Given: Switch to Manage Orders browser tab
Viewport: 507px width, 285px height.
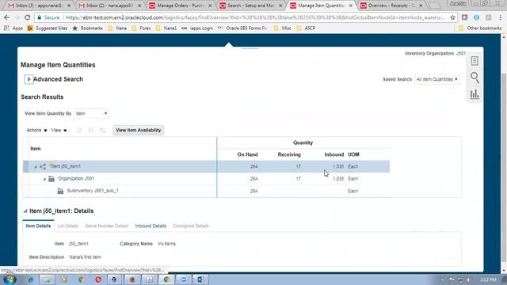Looking at the screenshot, I should coord(180,6).
